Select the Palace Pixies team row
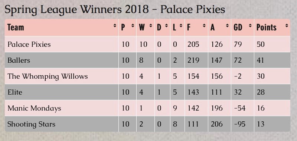This screenshot has width=297, height=141. point(147,44)
